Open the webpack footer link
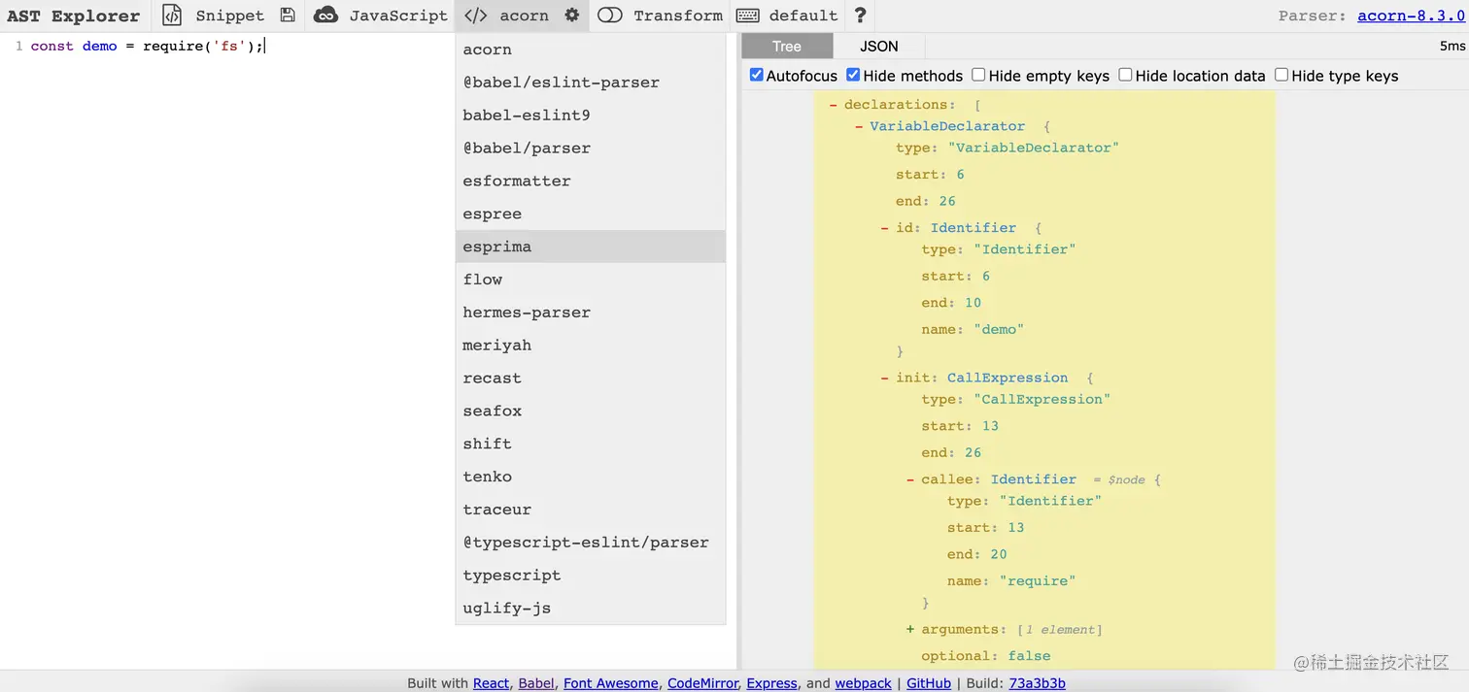Image resolution: width=1469 pixels, height=692 pixels. [x=864, y=683]
